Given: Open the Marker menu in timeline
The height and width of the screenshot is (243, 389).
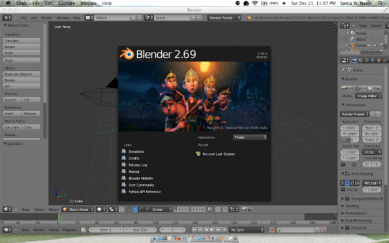Looking at the screenshot, I should [x=39, y=230].
